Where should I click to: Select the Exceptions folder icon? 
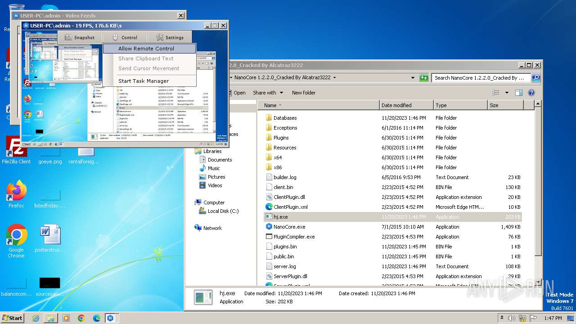click(269, 128)
